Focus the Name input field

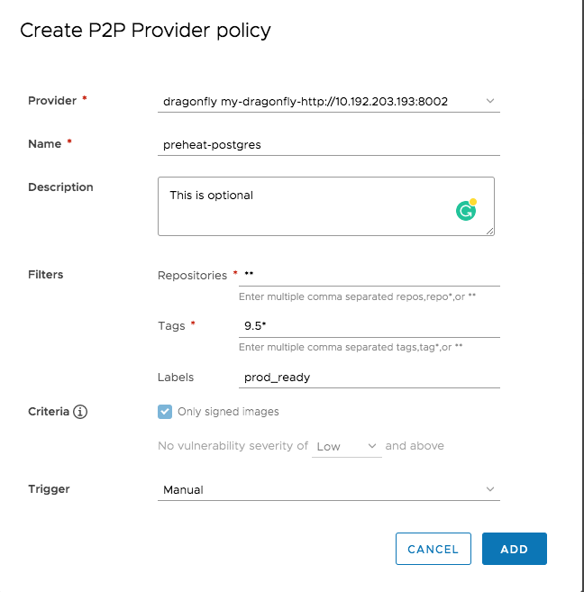point(328,144)
